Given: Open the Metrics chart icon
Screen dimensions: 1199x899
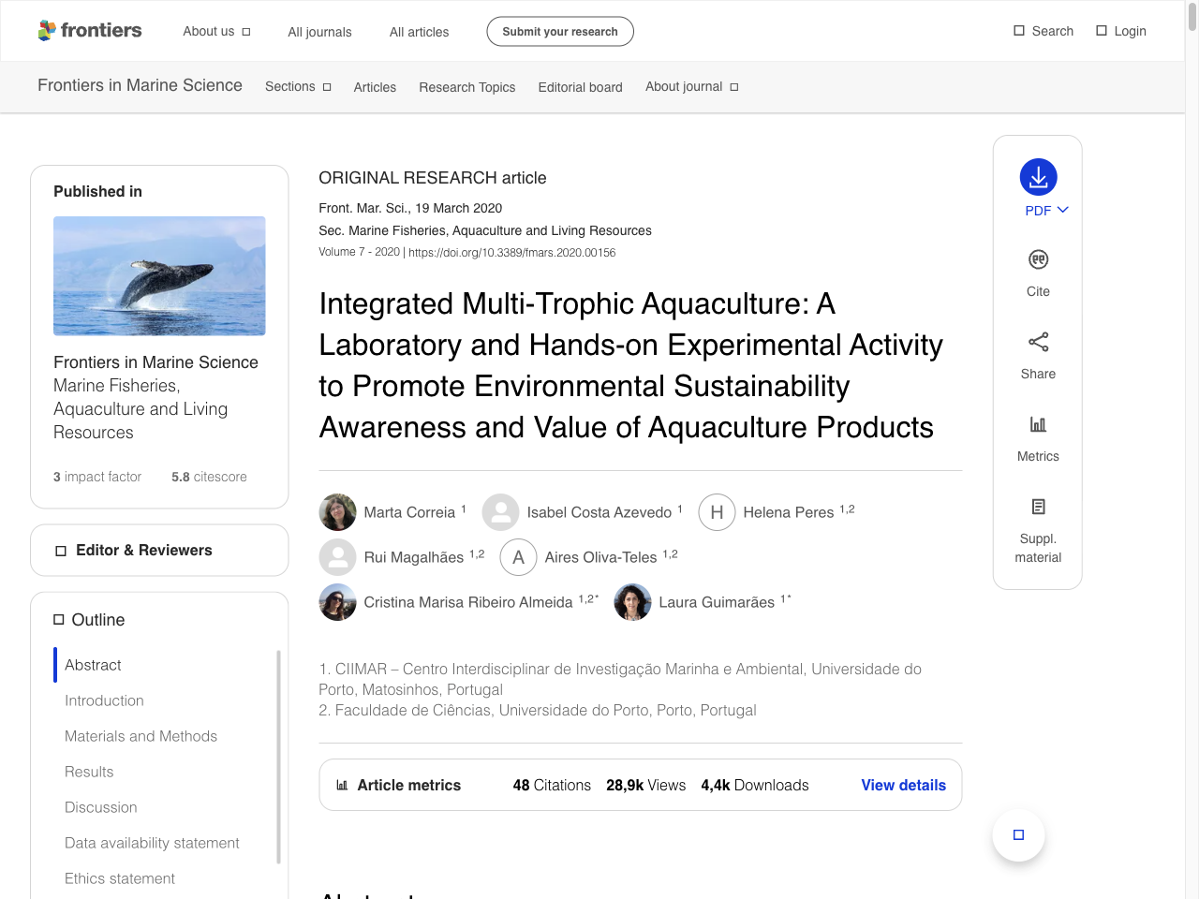Looking at the screenshot, I should [1038, 424].
